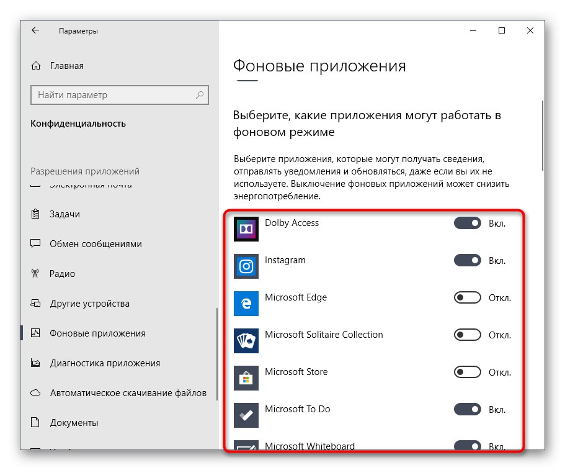This screenshot has height=470, width=565.
Task: Click the Dolby Access app name
Action: (x=292, y=223)
